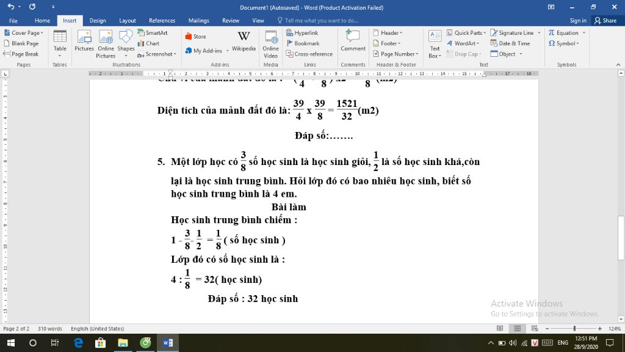
Task: Click the 124% zoom level
Action: 615,328
